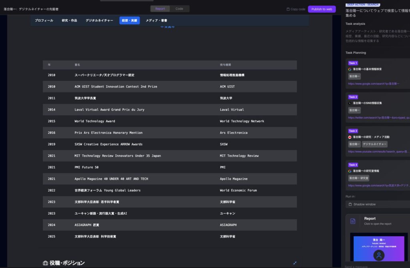Click the Task 2 badge
The image size is (410, 268).
point(353,97)
